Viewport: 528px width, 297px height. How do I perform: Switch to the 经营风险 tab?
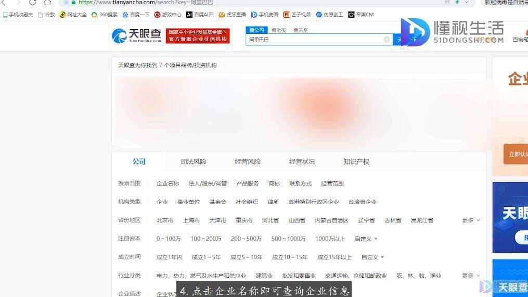248,162
